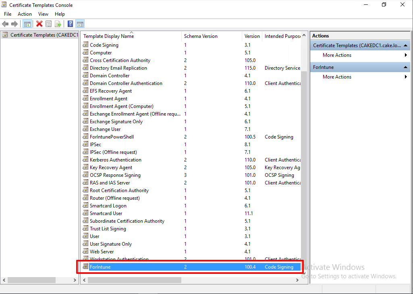Click the tree pane scrollbar left arrow
Screen dimensions: 413x294
[x=4, y=280]
